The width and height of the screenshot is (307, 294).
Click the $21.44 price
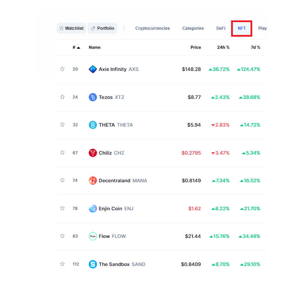click(193, 236)
